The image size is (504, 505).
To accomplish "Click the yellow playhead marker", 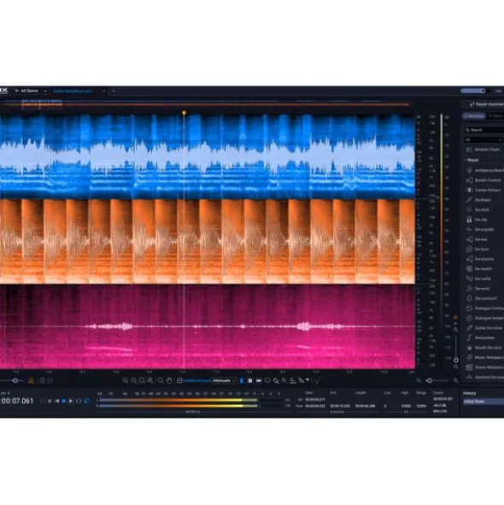I will (184, 113).
